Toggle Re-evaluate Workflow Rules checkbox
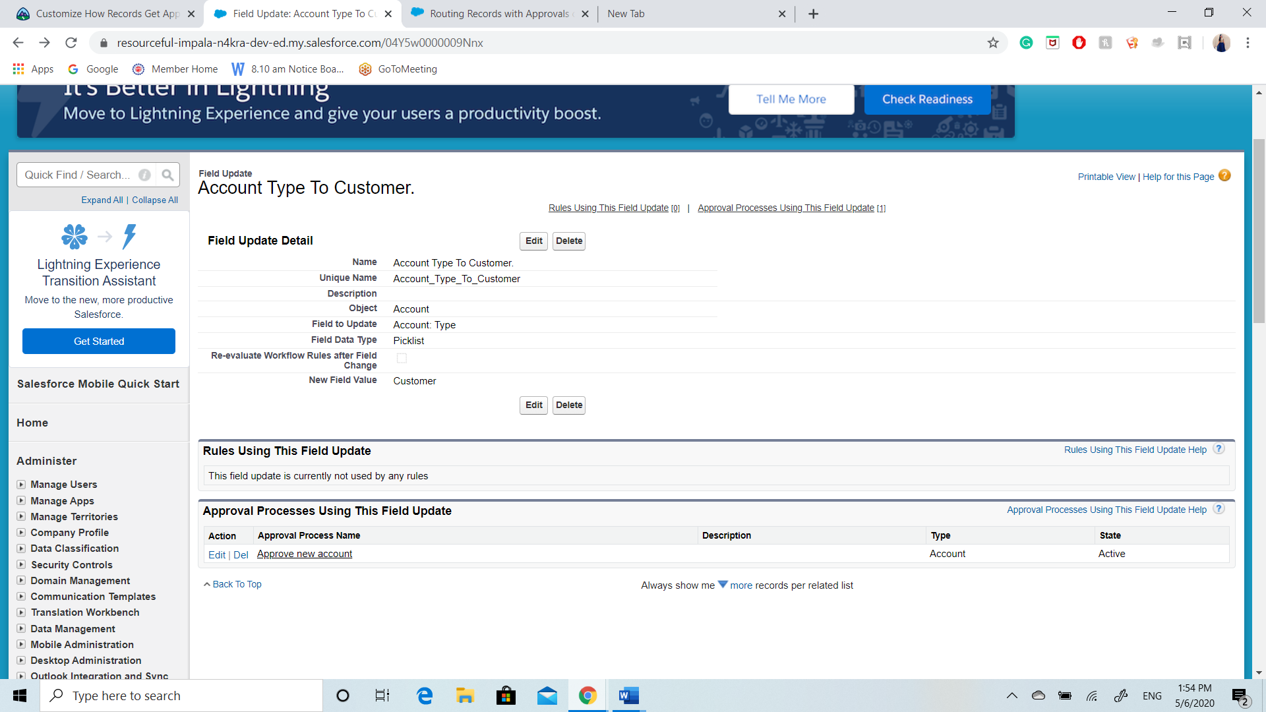This screenshot has height=712, width=1266. click(402, 358)
